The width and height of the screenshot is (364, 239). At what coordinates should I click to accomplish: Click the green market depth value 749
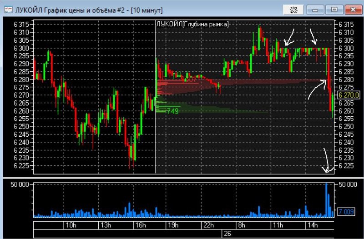pos(172,111)
